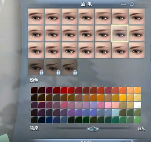Select the second locked eyebrow thumbnail

pyautogui.click(x=53, y=67)
